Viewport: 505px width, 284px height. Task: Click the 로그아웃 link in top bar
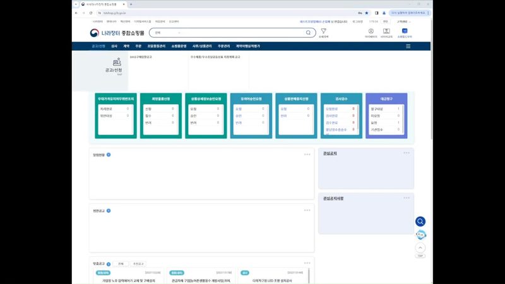tap(357, 21)
